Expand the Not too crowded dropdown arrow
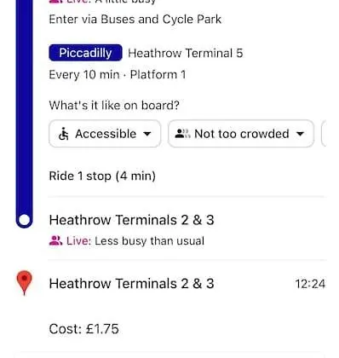Image resolution: width=339 pixels, height=358 pixels. pyautogui.click(x=300, y=134)
